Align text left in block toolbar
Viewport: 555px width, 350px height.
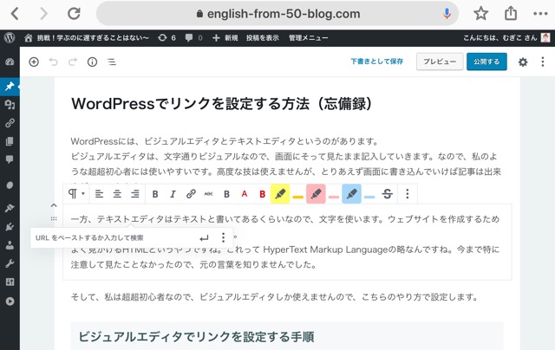[99, 194]
